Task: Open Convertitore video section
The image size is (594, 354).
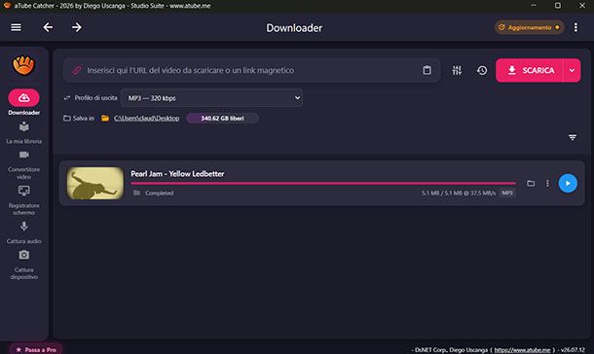Action: coord(24,165)
